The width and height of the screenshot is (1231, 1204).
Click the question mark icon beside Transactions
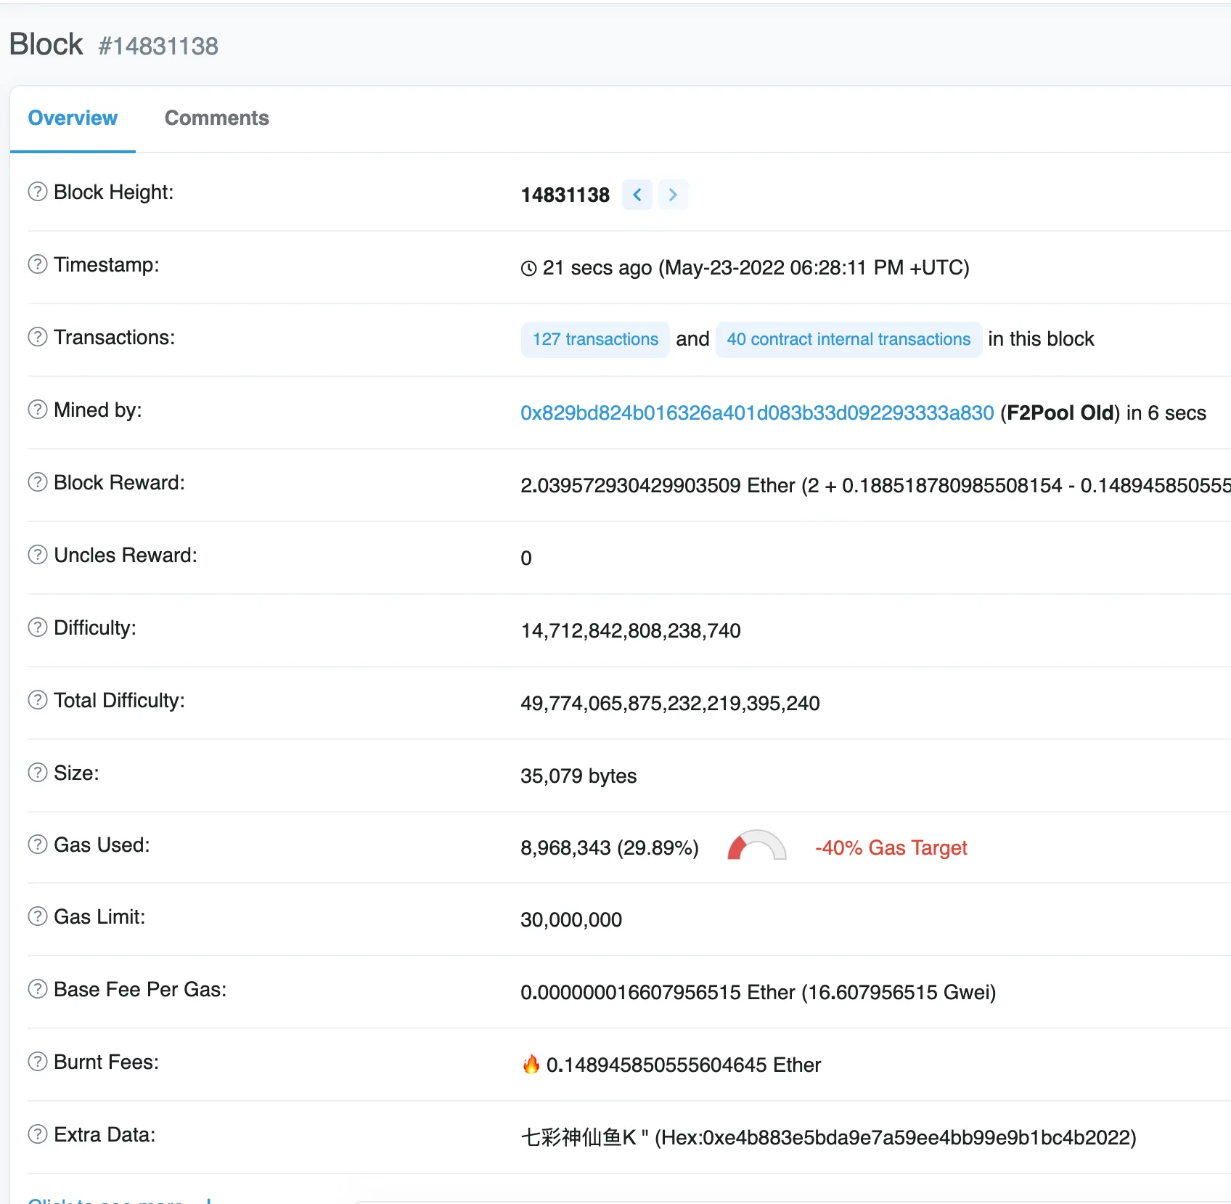[38, 337]
